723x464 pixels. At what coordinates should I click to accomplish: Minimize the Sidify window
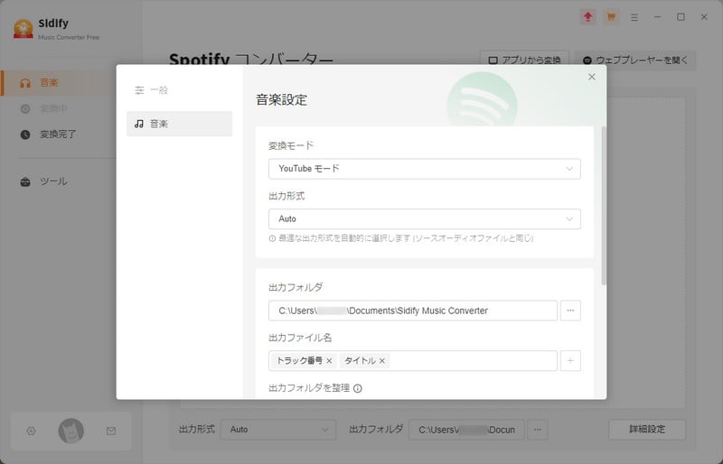[658, 17]
